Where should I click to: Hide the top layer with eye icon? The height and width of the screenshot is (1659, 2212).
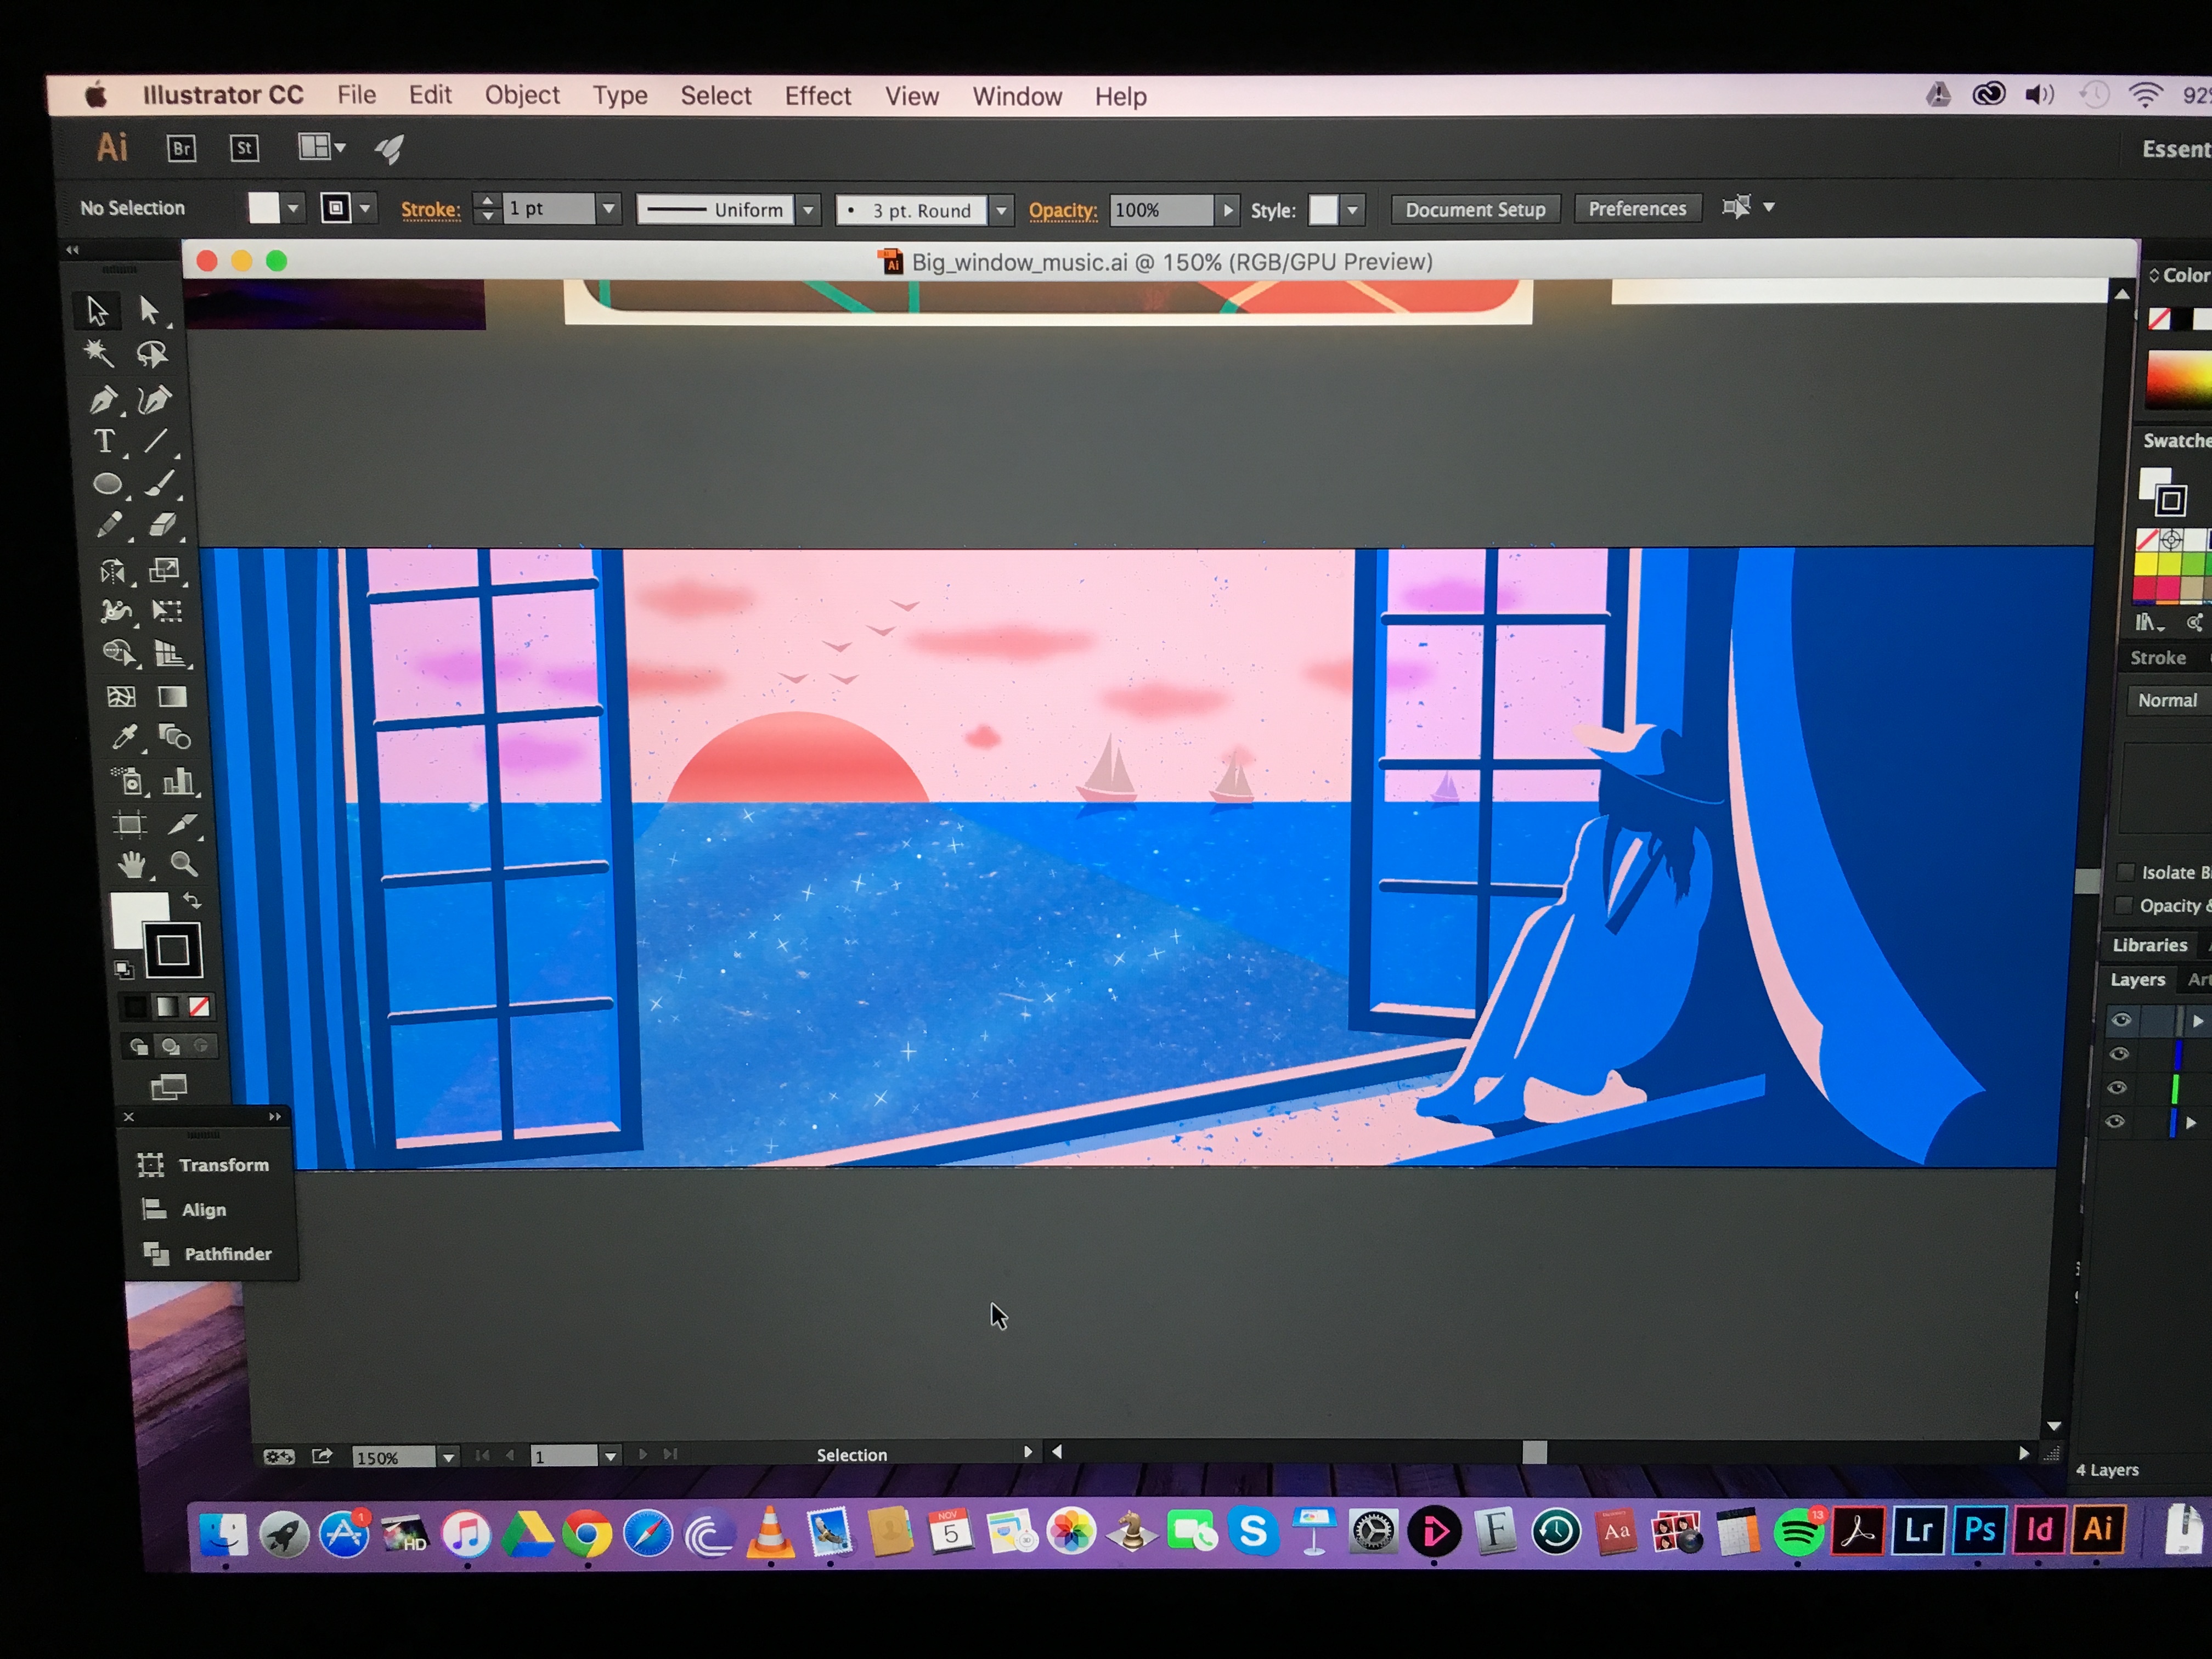2120,1021
